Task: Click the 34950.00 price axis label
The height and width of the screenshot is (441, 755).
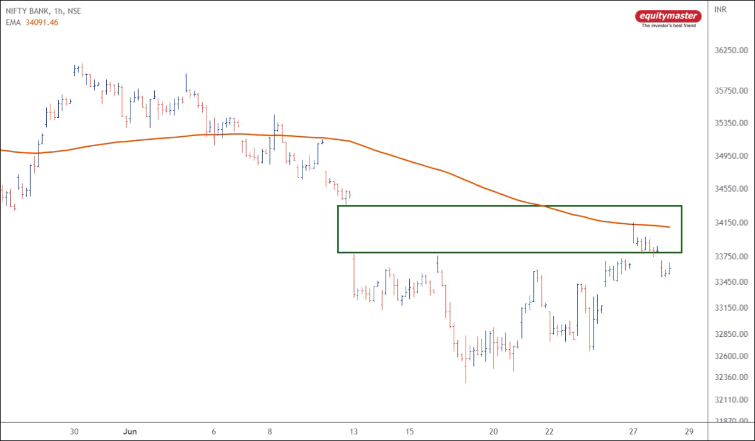Action: (x=730, y=156)
